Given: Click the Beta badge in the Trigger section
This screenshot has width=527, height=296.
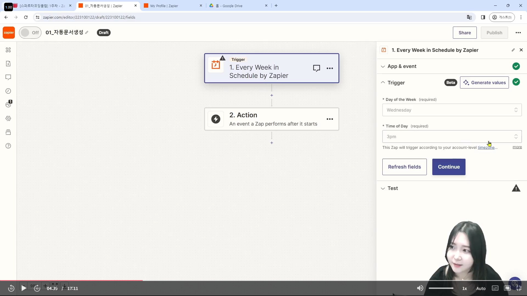Looking at the screenshot, I should click(x=451, y=82).
